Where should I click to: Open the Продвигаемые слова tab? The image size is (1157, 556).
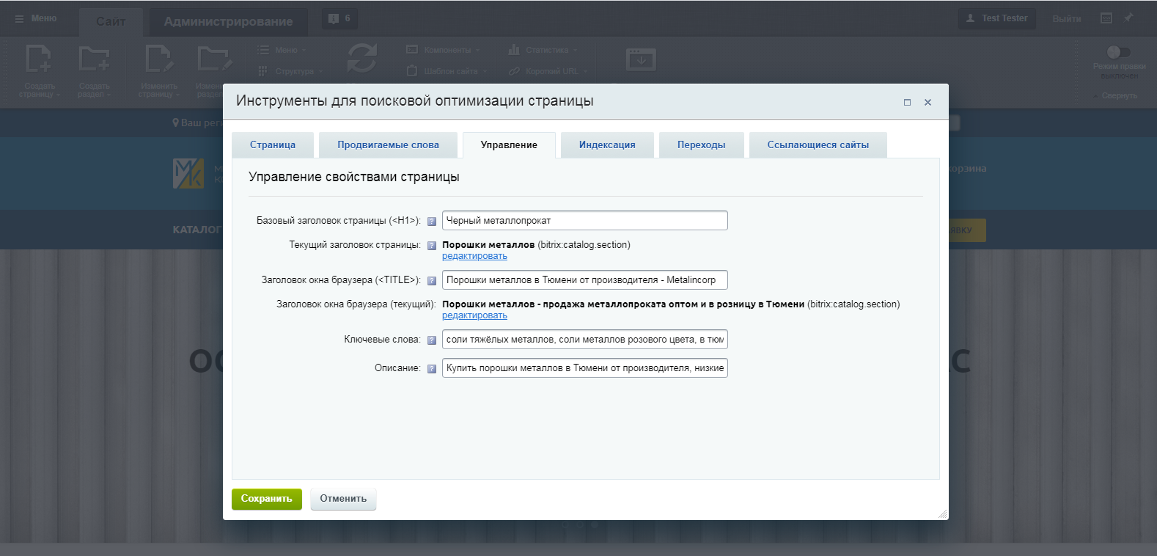click(x=388, y=145)
